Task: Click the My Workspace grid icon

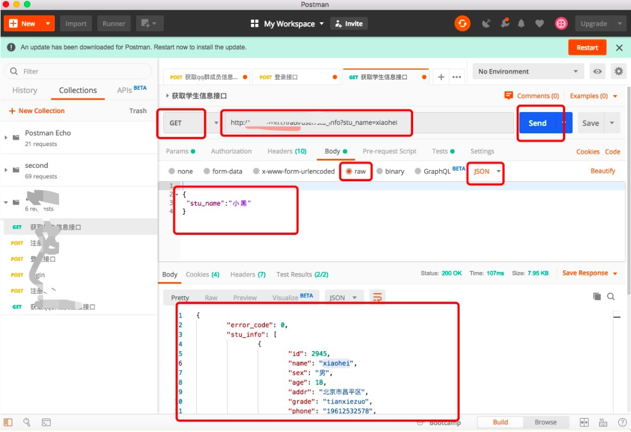Action: pos(254,23)
